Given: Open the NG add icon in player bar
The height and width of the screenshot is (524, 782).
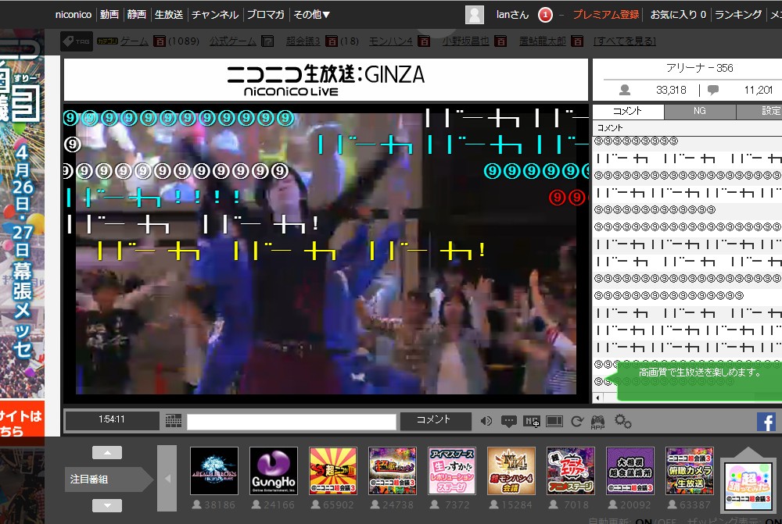Looking at the screenshot, I should pos(532,422).
